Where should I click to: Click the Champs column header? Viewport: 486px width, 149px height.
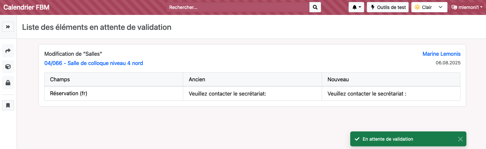pos(60,80)
